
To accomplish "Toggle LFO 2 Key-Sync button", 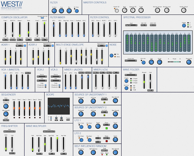I will (89, 140).
